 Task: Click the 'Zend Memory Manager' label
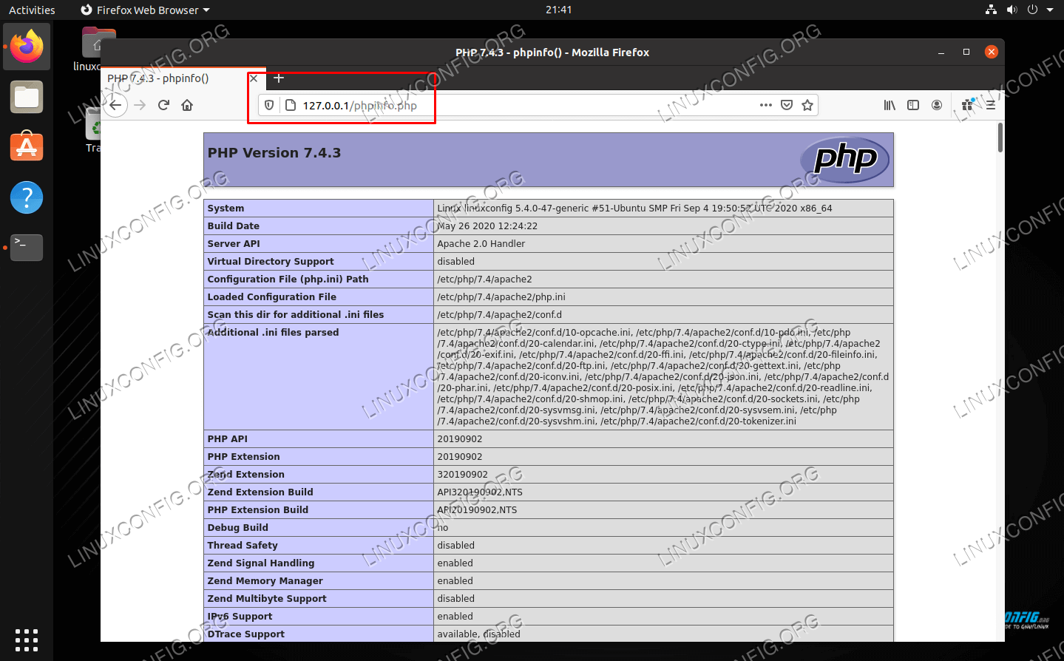265,580
